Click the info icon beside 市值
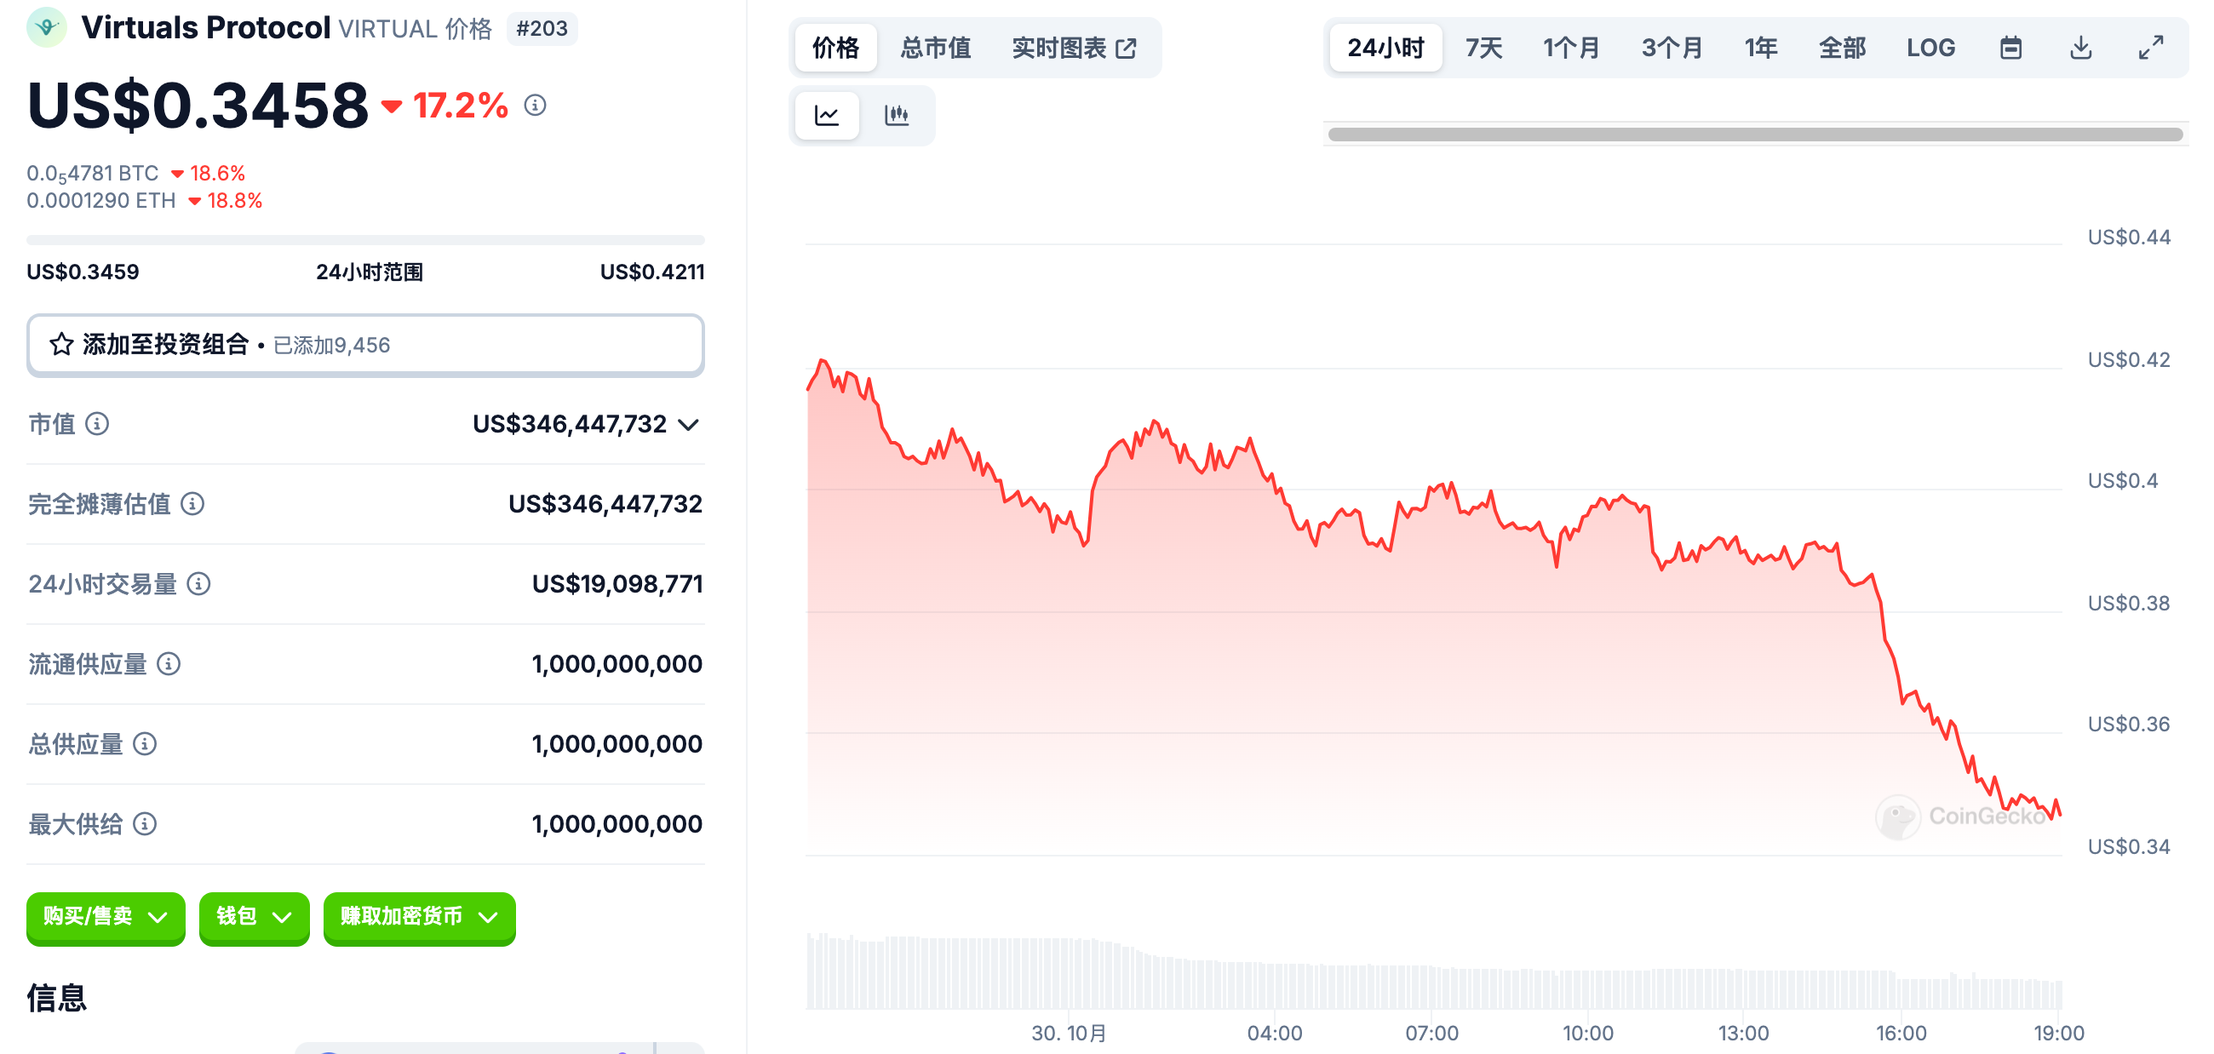 [97, 424]
